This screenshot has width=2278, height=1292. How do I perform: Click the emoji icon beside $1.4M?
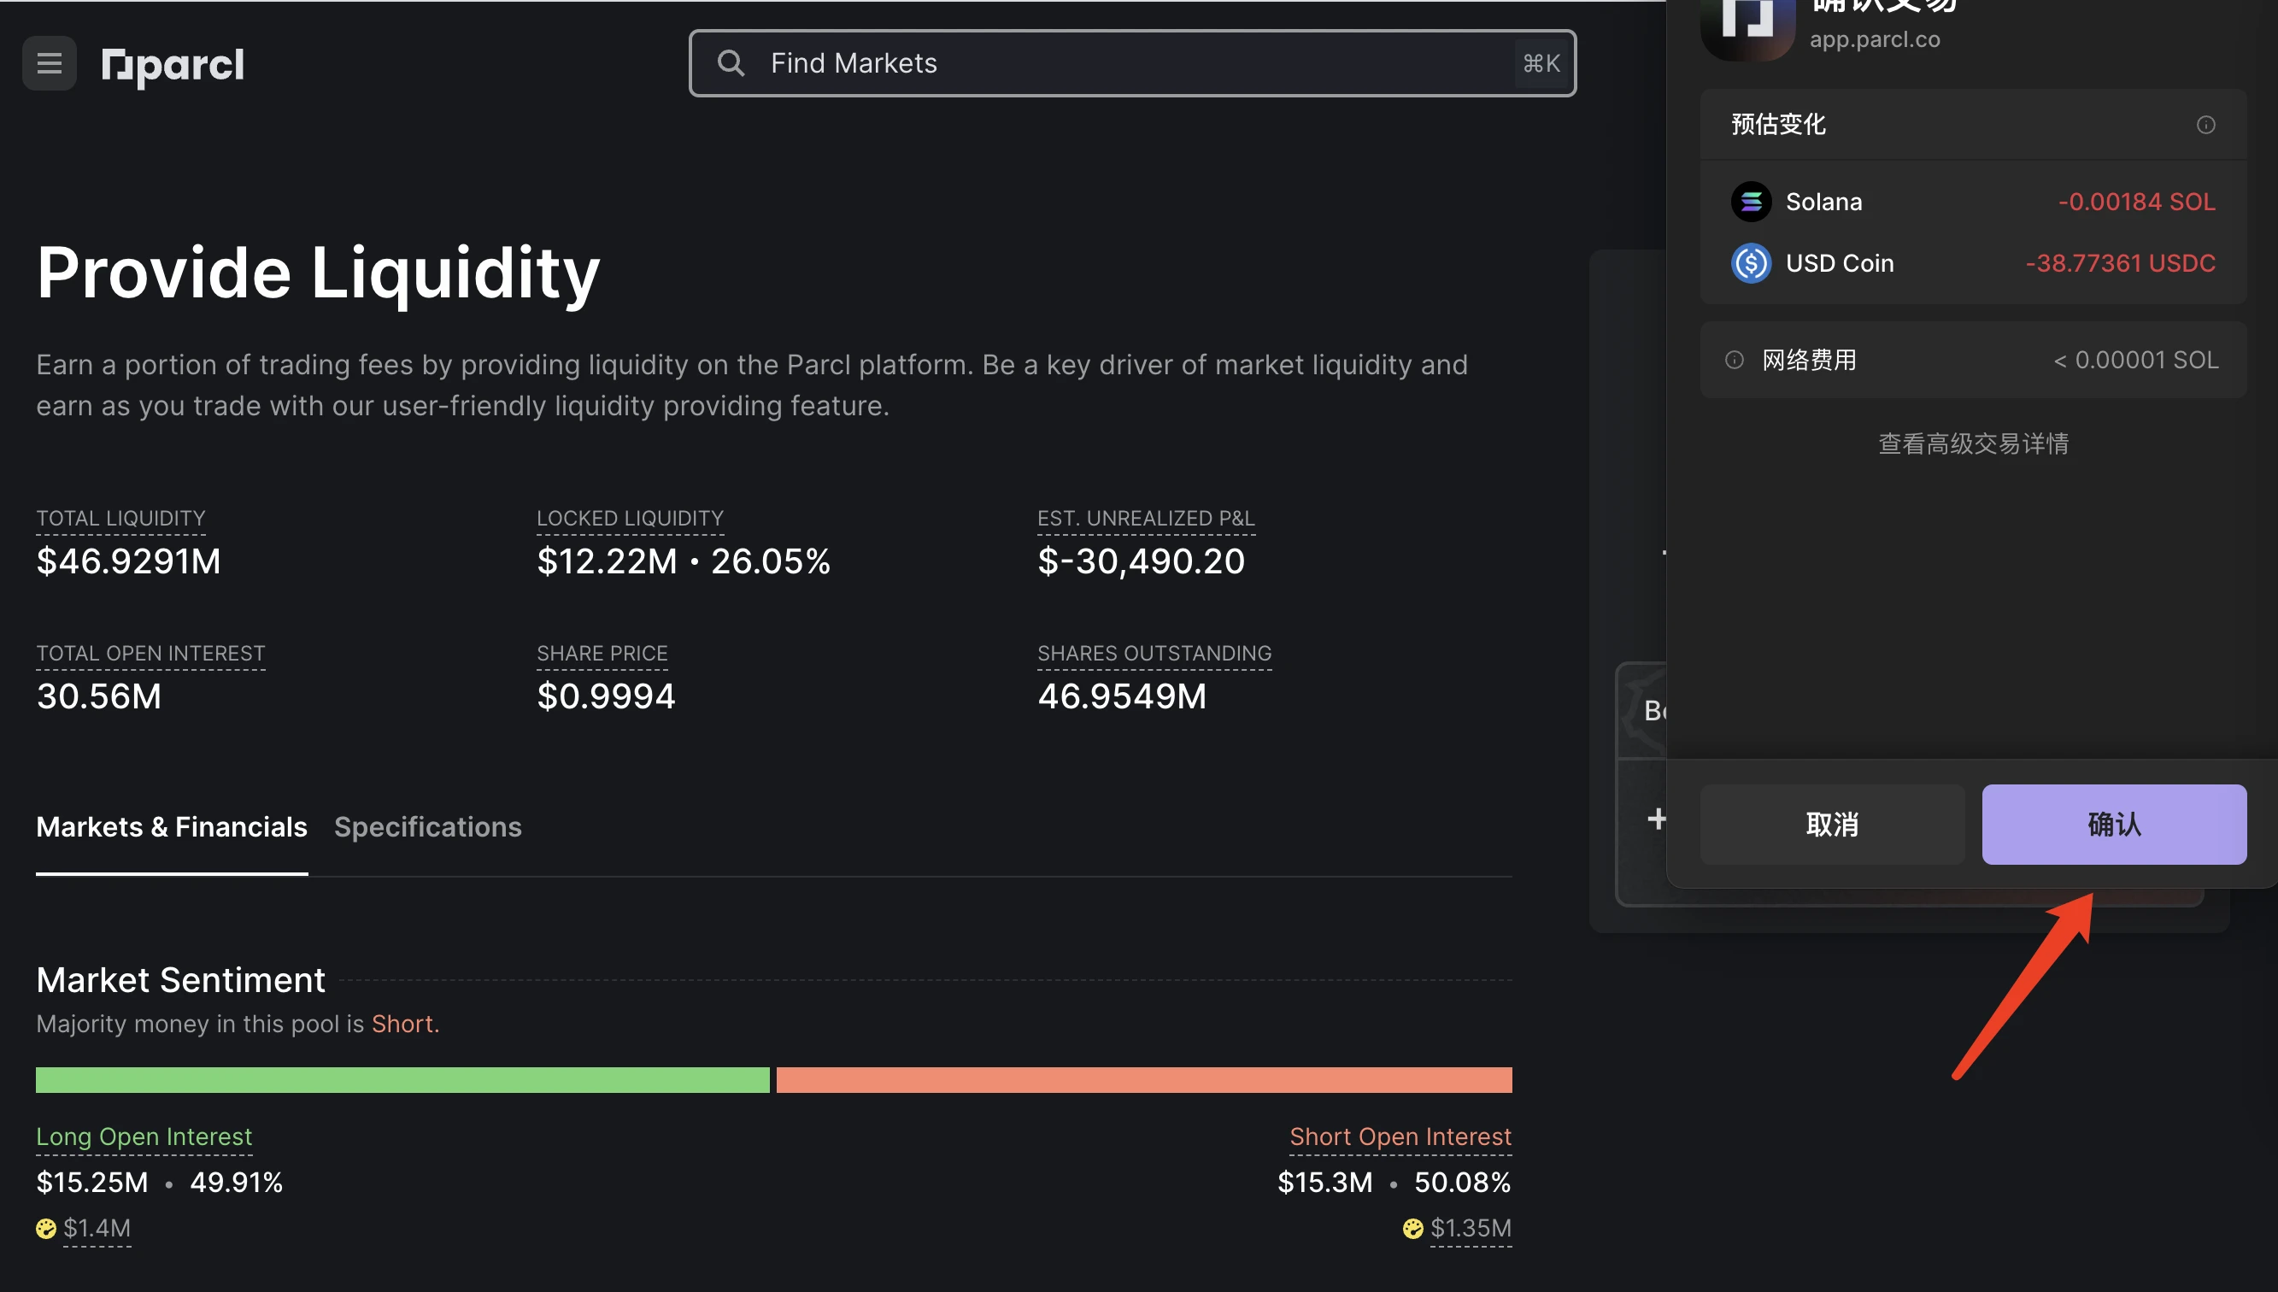click(46, 1228)
